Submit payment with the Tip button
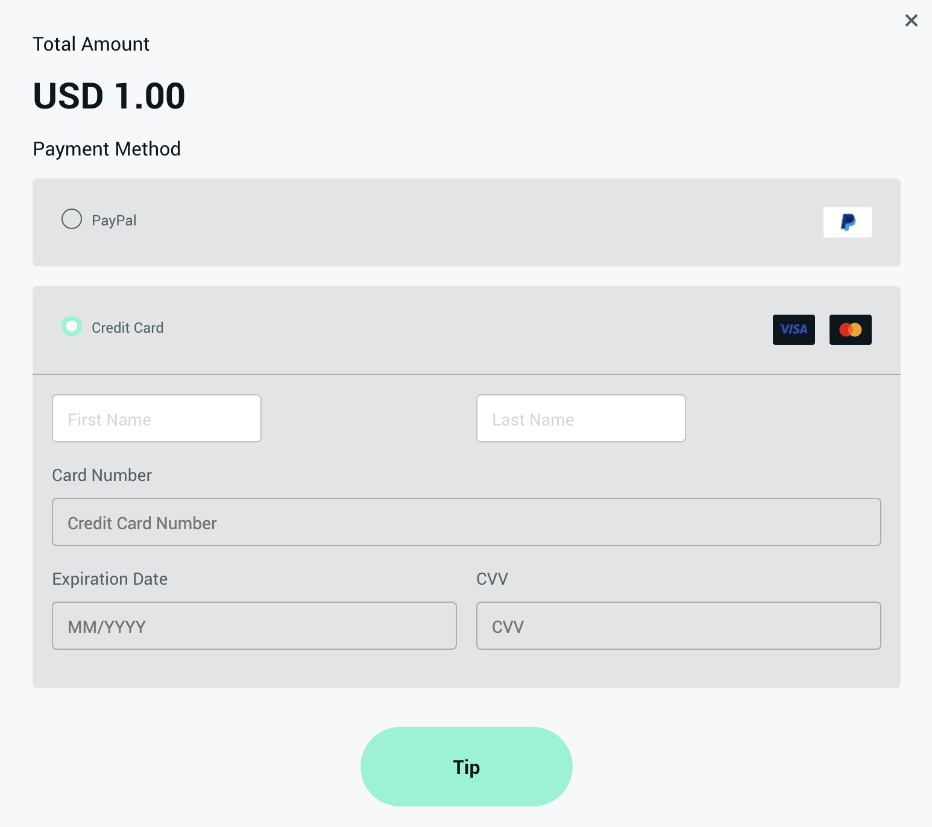The image size is (932, 827). pyautogui.click(x=467, y=767)
